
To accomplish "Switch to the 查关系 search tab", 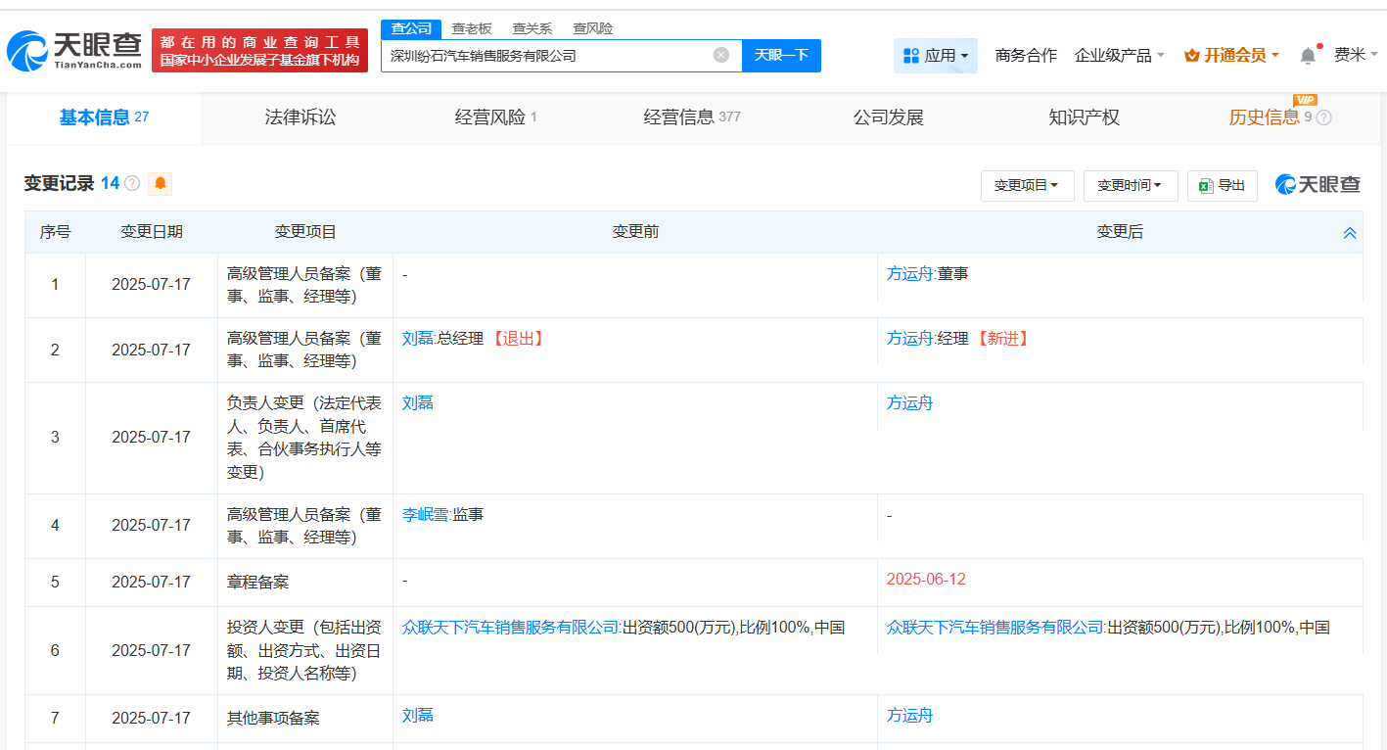I will [x=532, y=28].
